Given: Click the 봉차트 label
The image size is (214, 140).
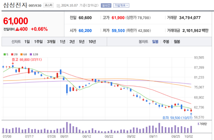Looking at the screenshot, I should tap(143, 41).
